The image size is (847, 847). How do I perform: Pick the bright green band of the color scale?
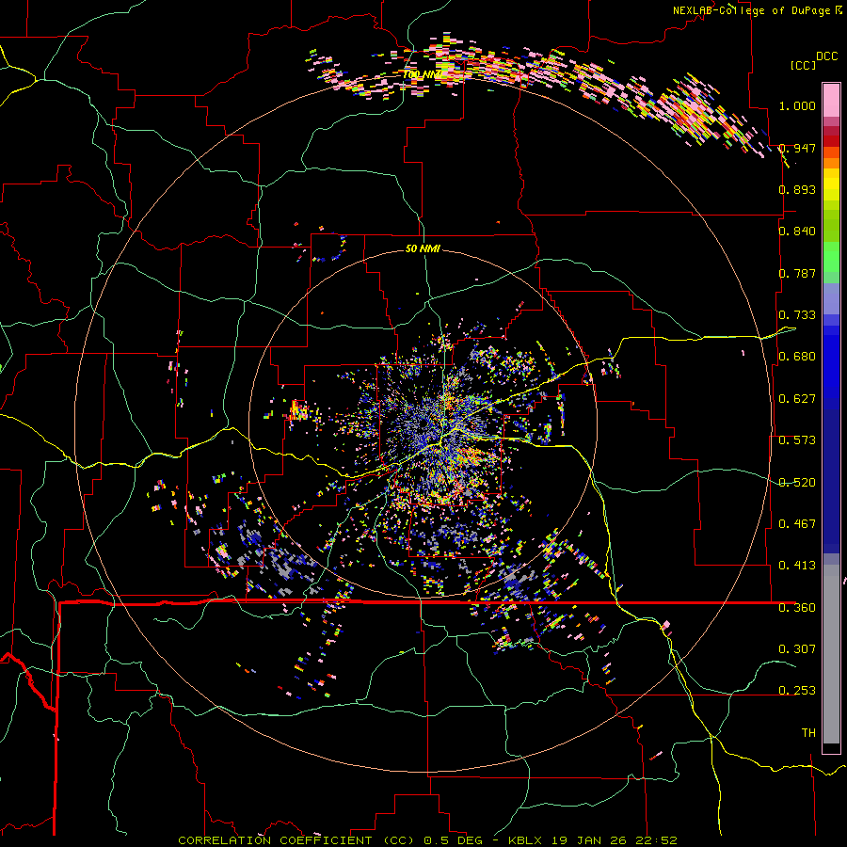831,257
